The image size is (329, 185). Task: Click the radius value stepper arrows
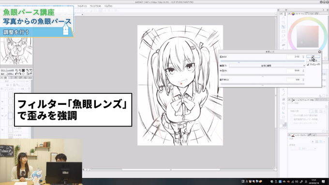(x=303, y=71)
